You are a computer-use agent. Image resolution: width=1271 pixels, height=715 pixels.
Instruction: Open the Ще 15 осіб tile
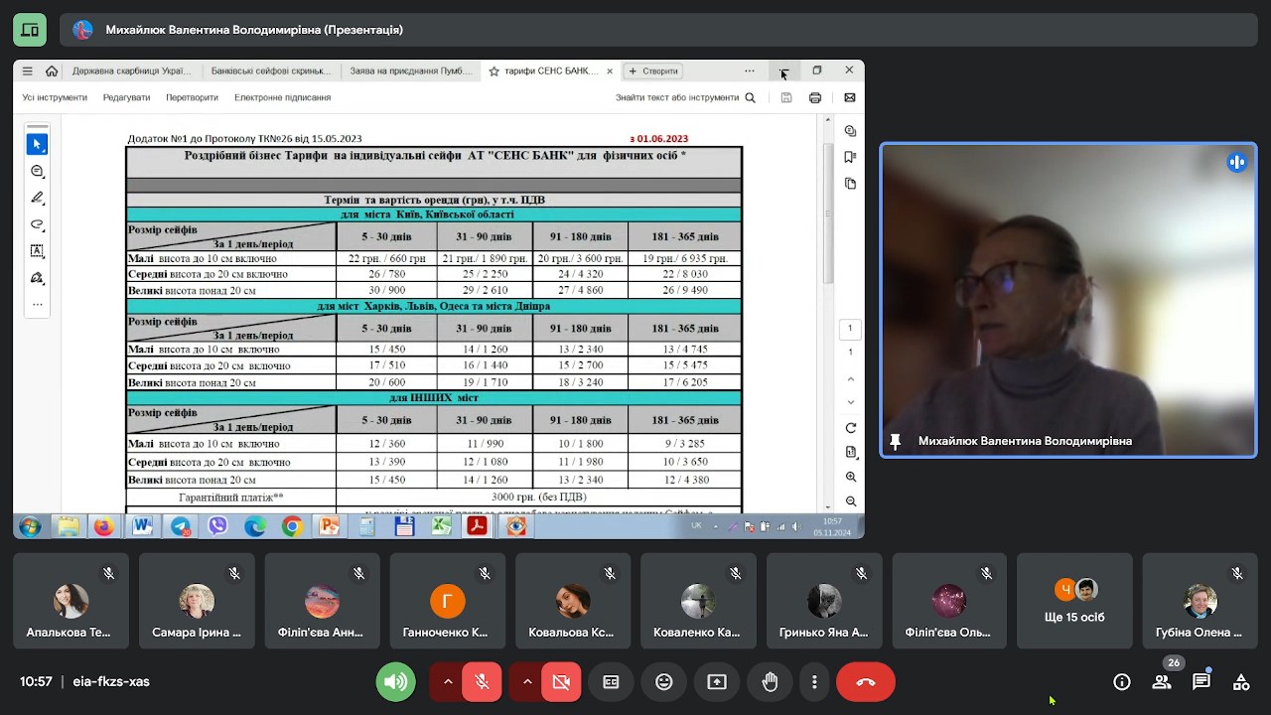1074,602
